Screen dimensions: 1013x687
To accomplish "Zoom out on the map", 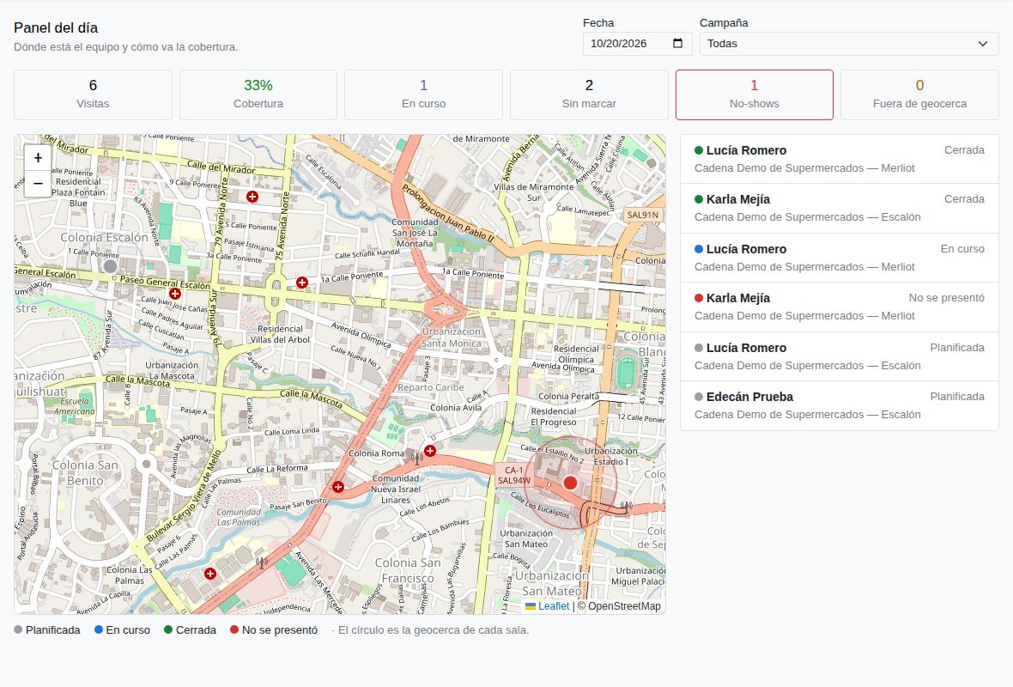I will 38,184.
